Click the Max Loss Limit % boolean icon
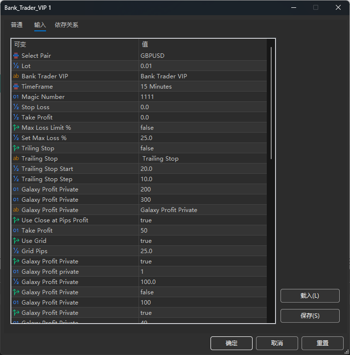This screenshot has height=355, width=350. tap(16, 128)
